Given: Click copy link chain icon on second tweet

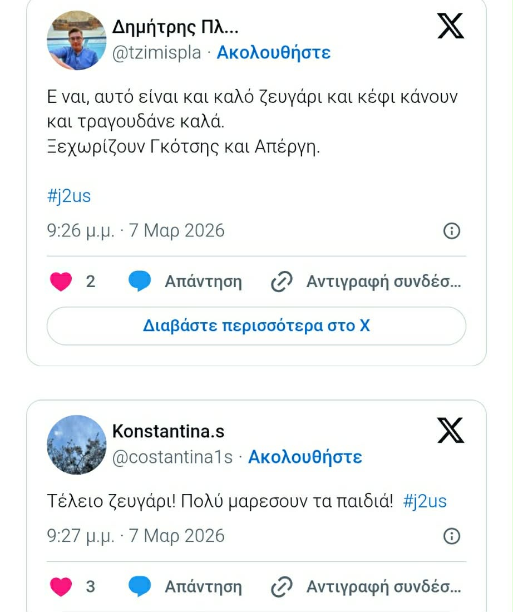Looking at the screenshot, I should [282, 586].
